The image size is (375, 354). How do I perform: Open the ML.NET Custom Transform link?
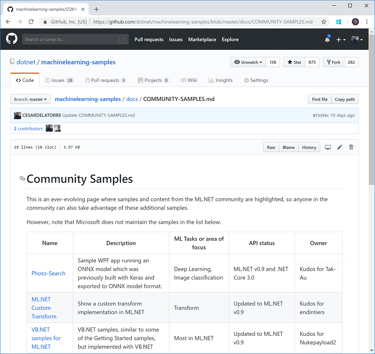pos(44,308)
